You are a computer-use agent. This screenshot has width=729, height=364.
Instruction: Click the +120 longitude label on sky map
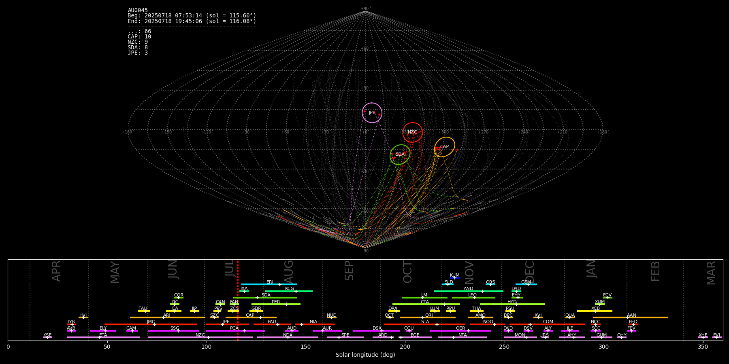point(206,132)
